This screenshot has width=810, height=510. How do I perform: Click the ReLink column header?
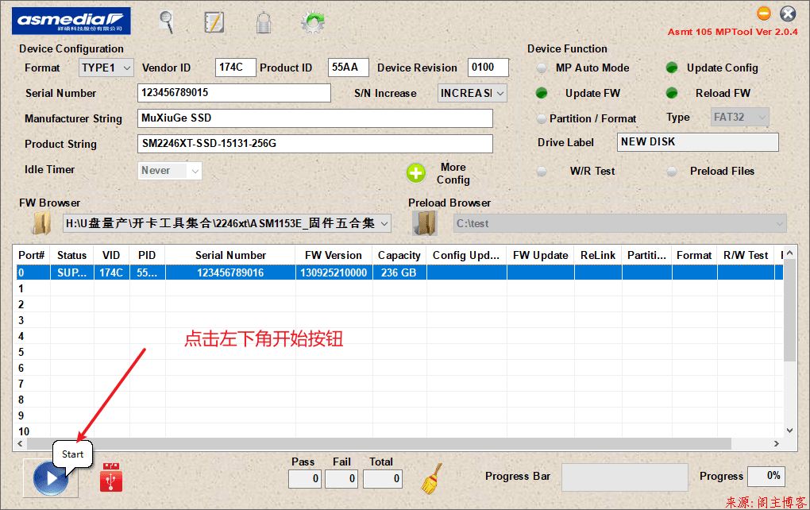click(x=598, y=255)
